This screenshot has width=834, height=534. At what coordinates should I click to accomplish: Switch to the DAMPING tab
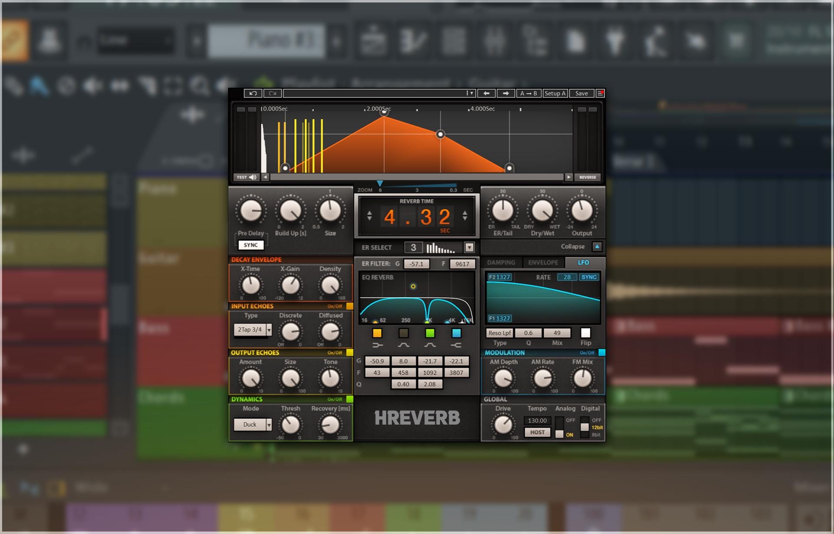click(501, 263)
